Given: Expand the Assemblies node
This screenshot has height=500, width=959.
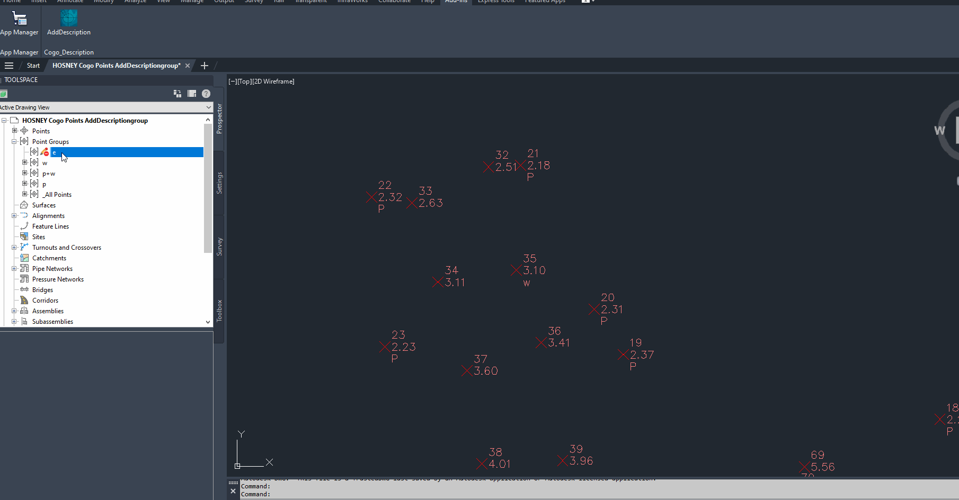Looking at the screenshot, I should 14,311.
